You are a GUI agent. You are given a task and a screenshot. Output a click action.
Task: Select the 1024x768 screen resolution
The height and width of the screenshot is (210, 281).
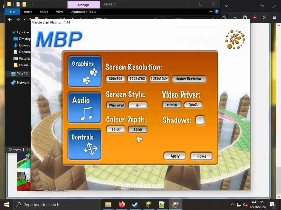(137, 79)
